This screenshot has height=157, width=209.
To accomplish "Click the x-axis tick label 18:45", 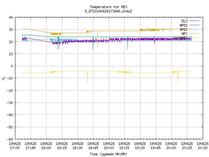I will (93, 148).
